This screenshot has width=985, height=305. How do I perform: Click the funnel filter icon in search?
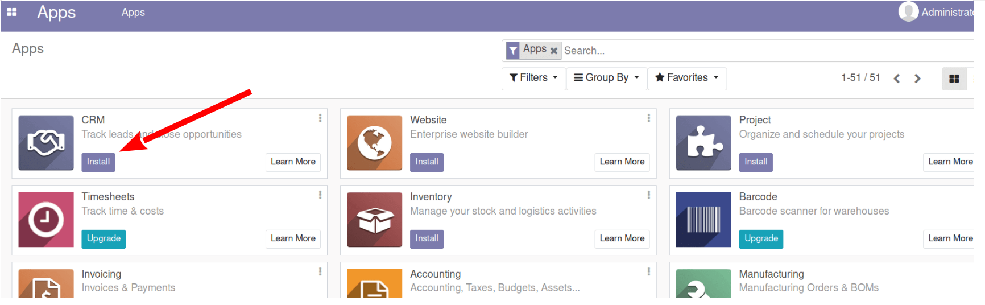click(513, 51)
